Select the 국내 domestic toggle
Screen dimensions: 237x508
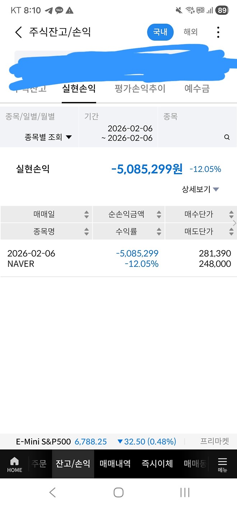160,32
